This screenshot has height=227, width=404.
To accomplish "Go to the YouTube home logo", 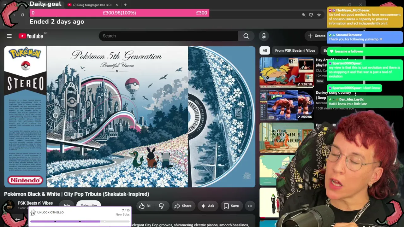I will pos(31,36).
